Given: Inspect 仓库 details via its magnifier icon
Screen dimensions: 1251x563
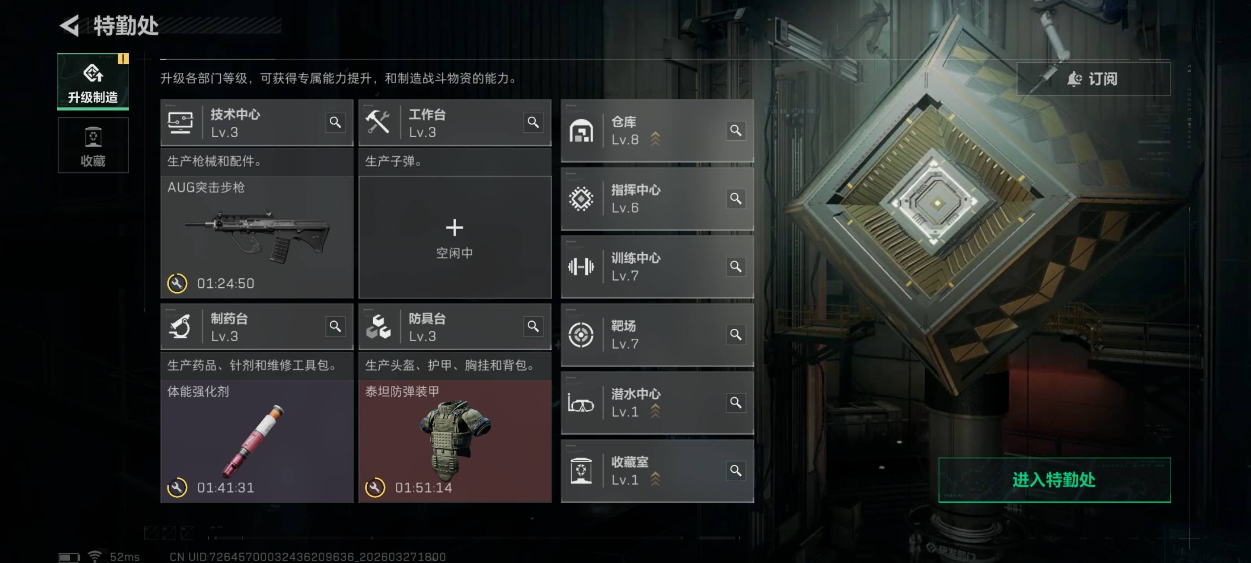Looking at the screenshot, I should coord(735,130).
